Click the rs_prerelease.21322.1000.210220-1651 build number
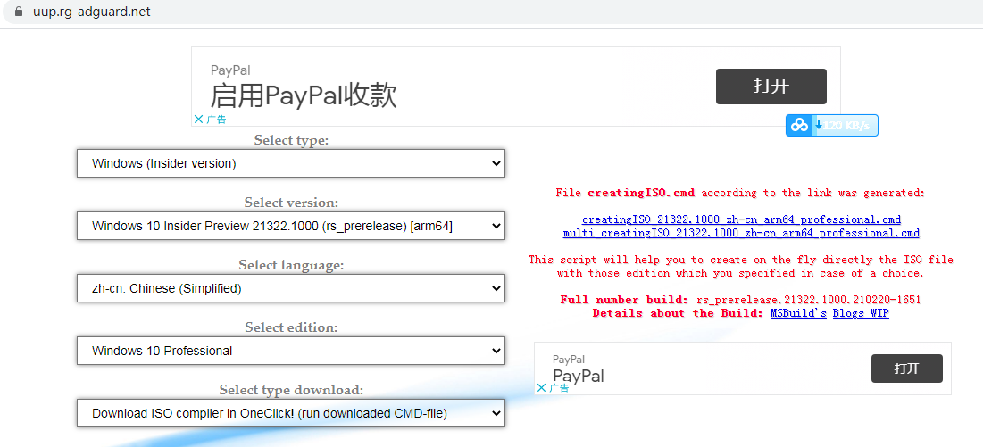 [x=808, y=300]
